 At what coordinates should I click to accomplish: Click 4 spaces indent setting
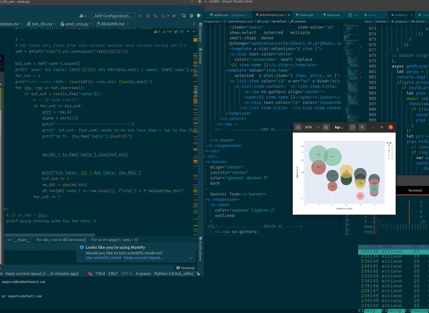(x=143, y=273)
